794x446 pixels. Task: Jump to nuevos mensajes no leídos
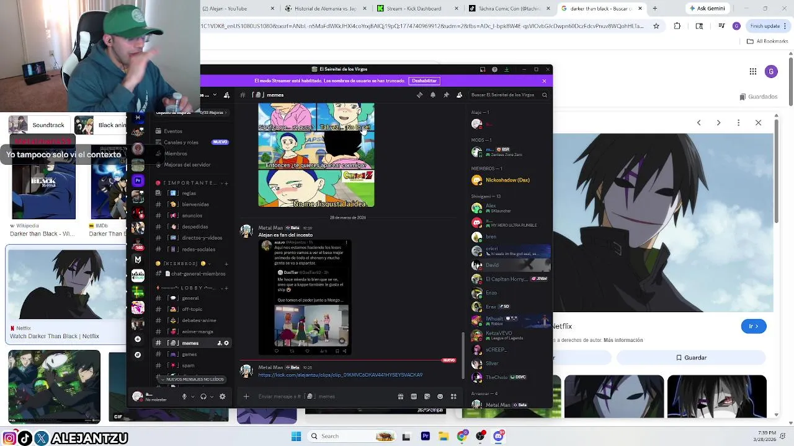[x=193, y=379]
